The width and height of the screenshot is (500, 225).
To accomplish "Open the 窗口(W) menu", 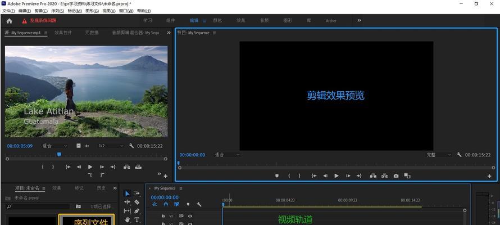I will pos(126,11).
